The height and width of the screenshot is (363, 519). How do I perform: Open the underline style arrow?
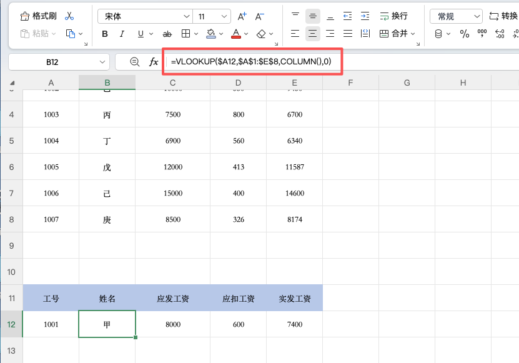click(x=151, y=34)
